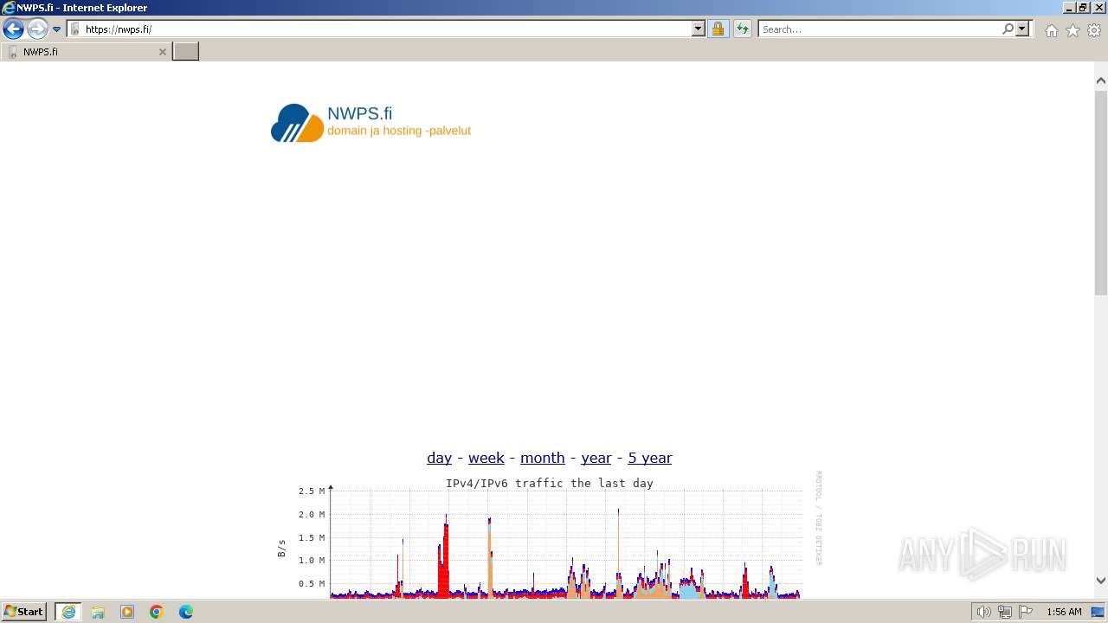Click the browser Forward arrow

tap(36, 29)
